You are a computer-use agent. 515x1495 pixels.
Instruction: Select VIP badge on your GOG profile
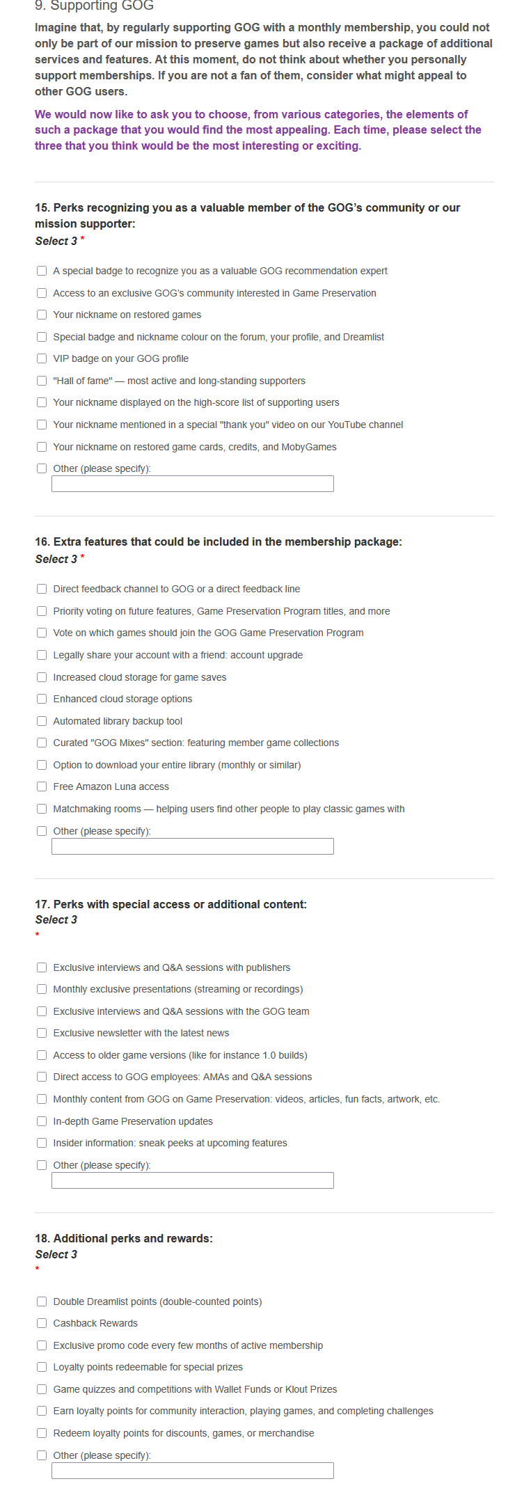coord(42,358)
